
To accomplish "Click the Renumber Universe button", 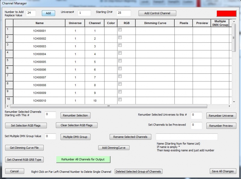I will coord(221,116).
